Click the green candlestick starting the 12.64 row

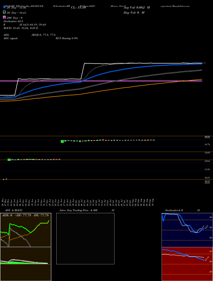[x=9, y=160]
